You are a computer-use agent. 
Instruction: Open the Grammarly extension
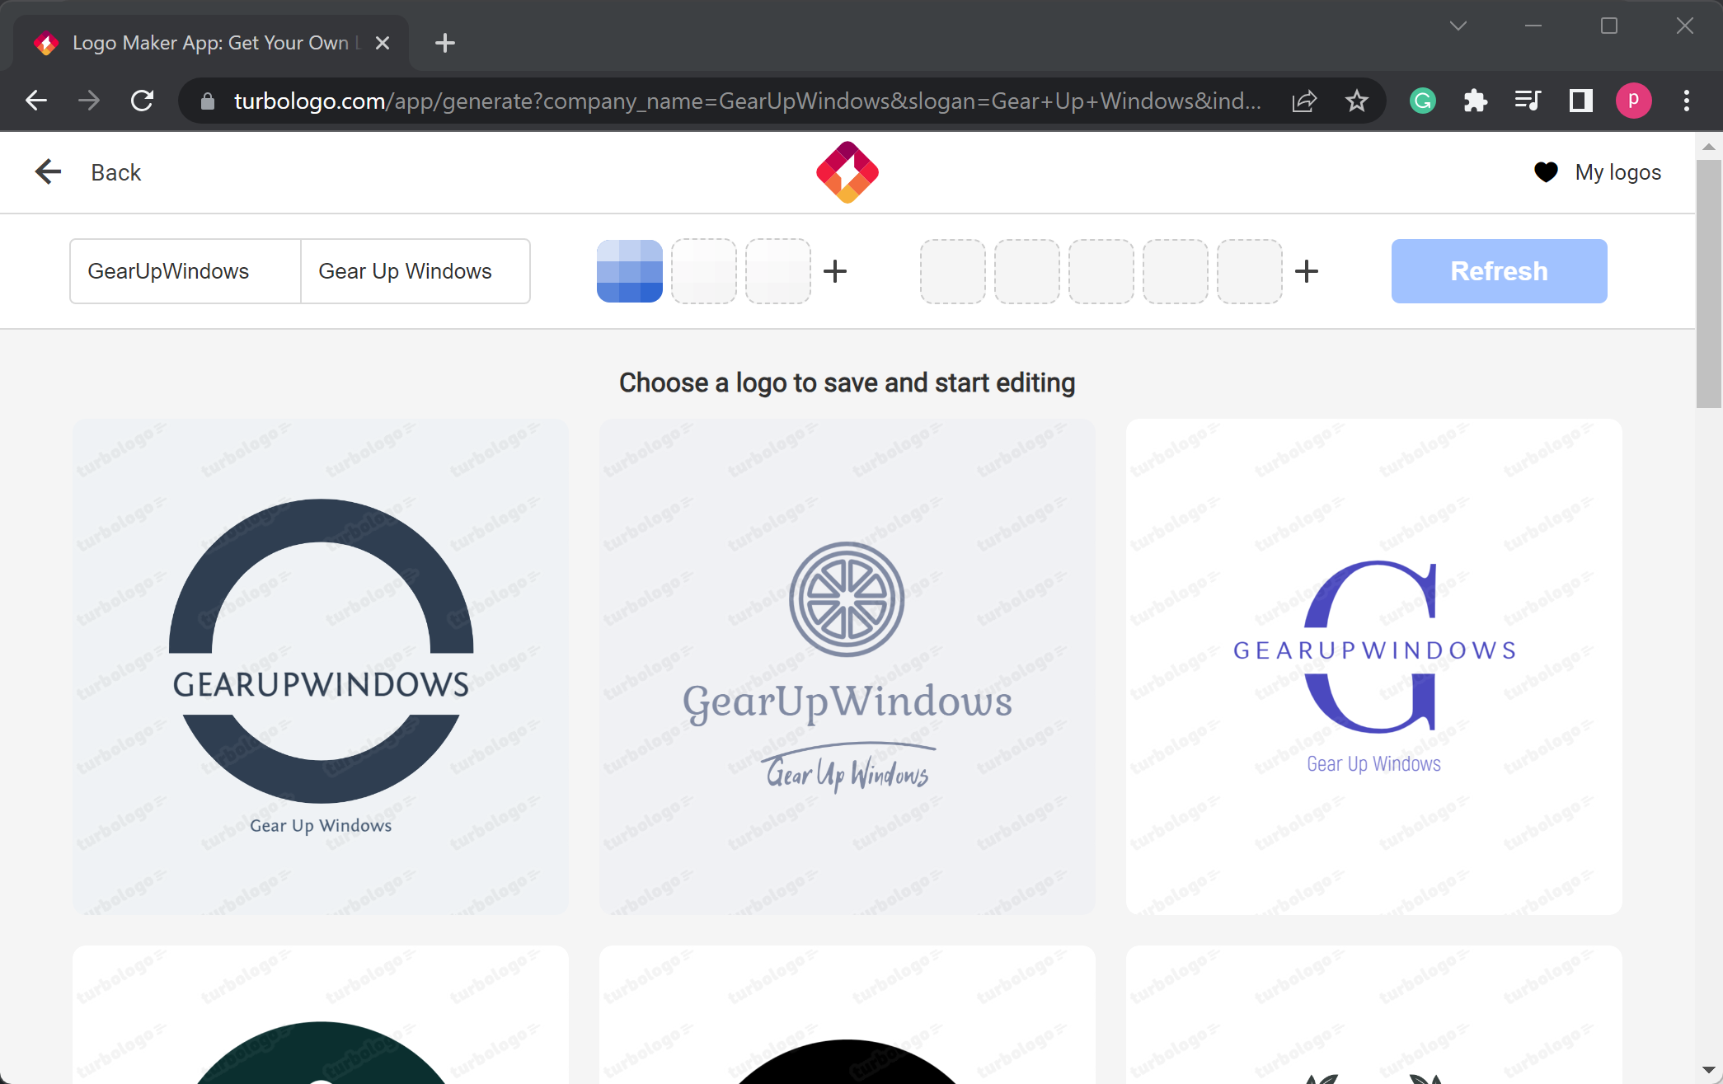pos(1423,101)
